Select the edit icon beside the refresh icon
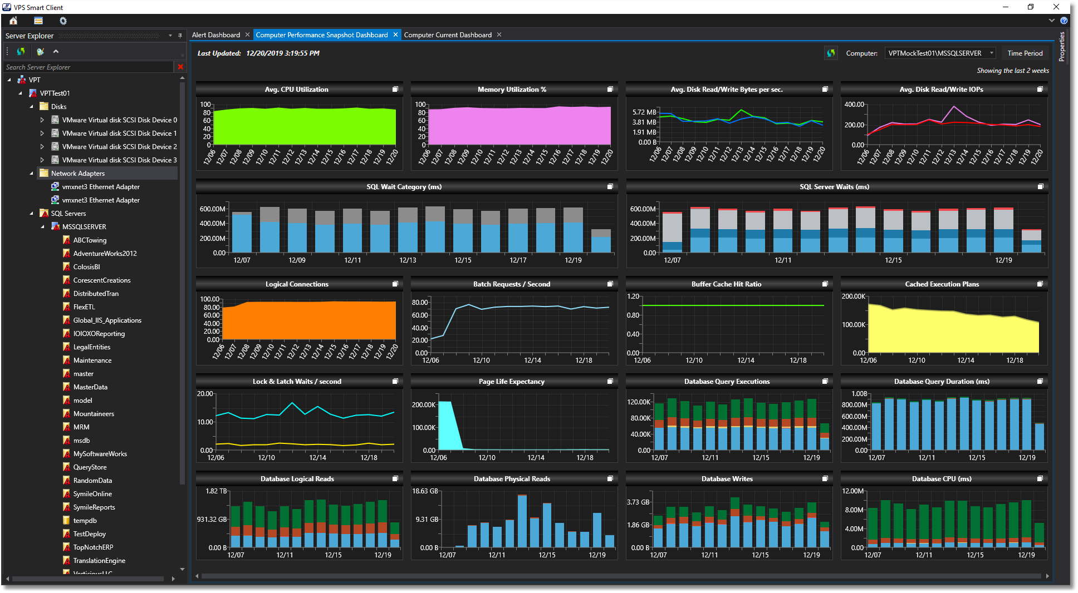Screen dimensions: 1078x593 coord(39,51)
